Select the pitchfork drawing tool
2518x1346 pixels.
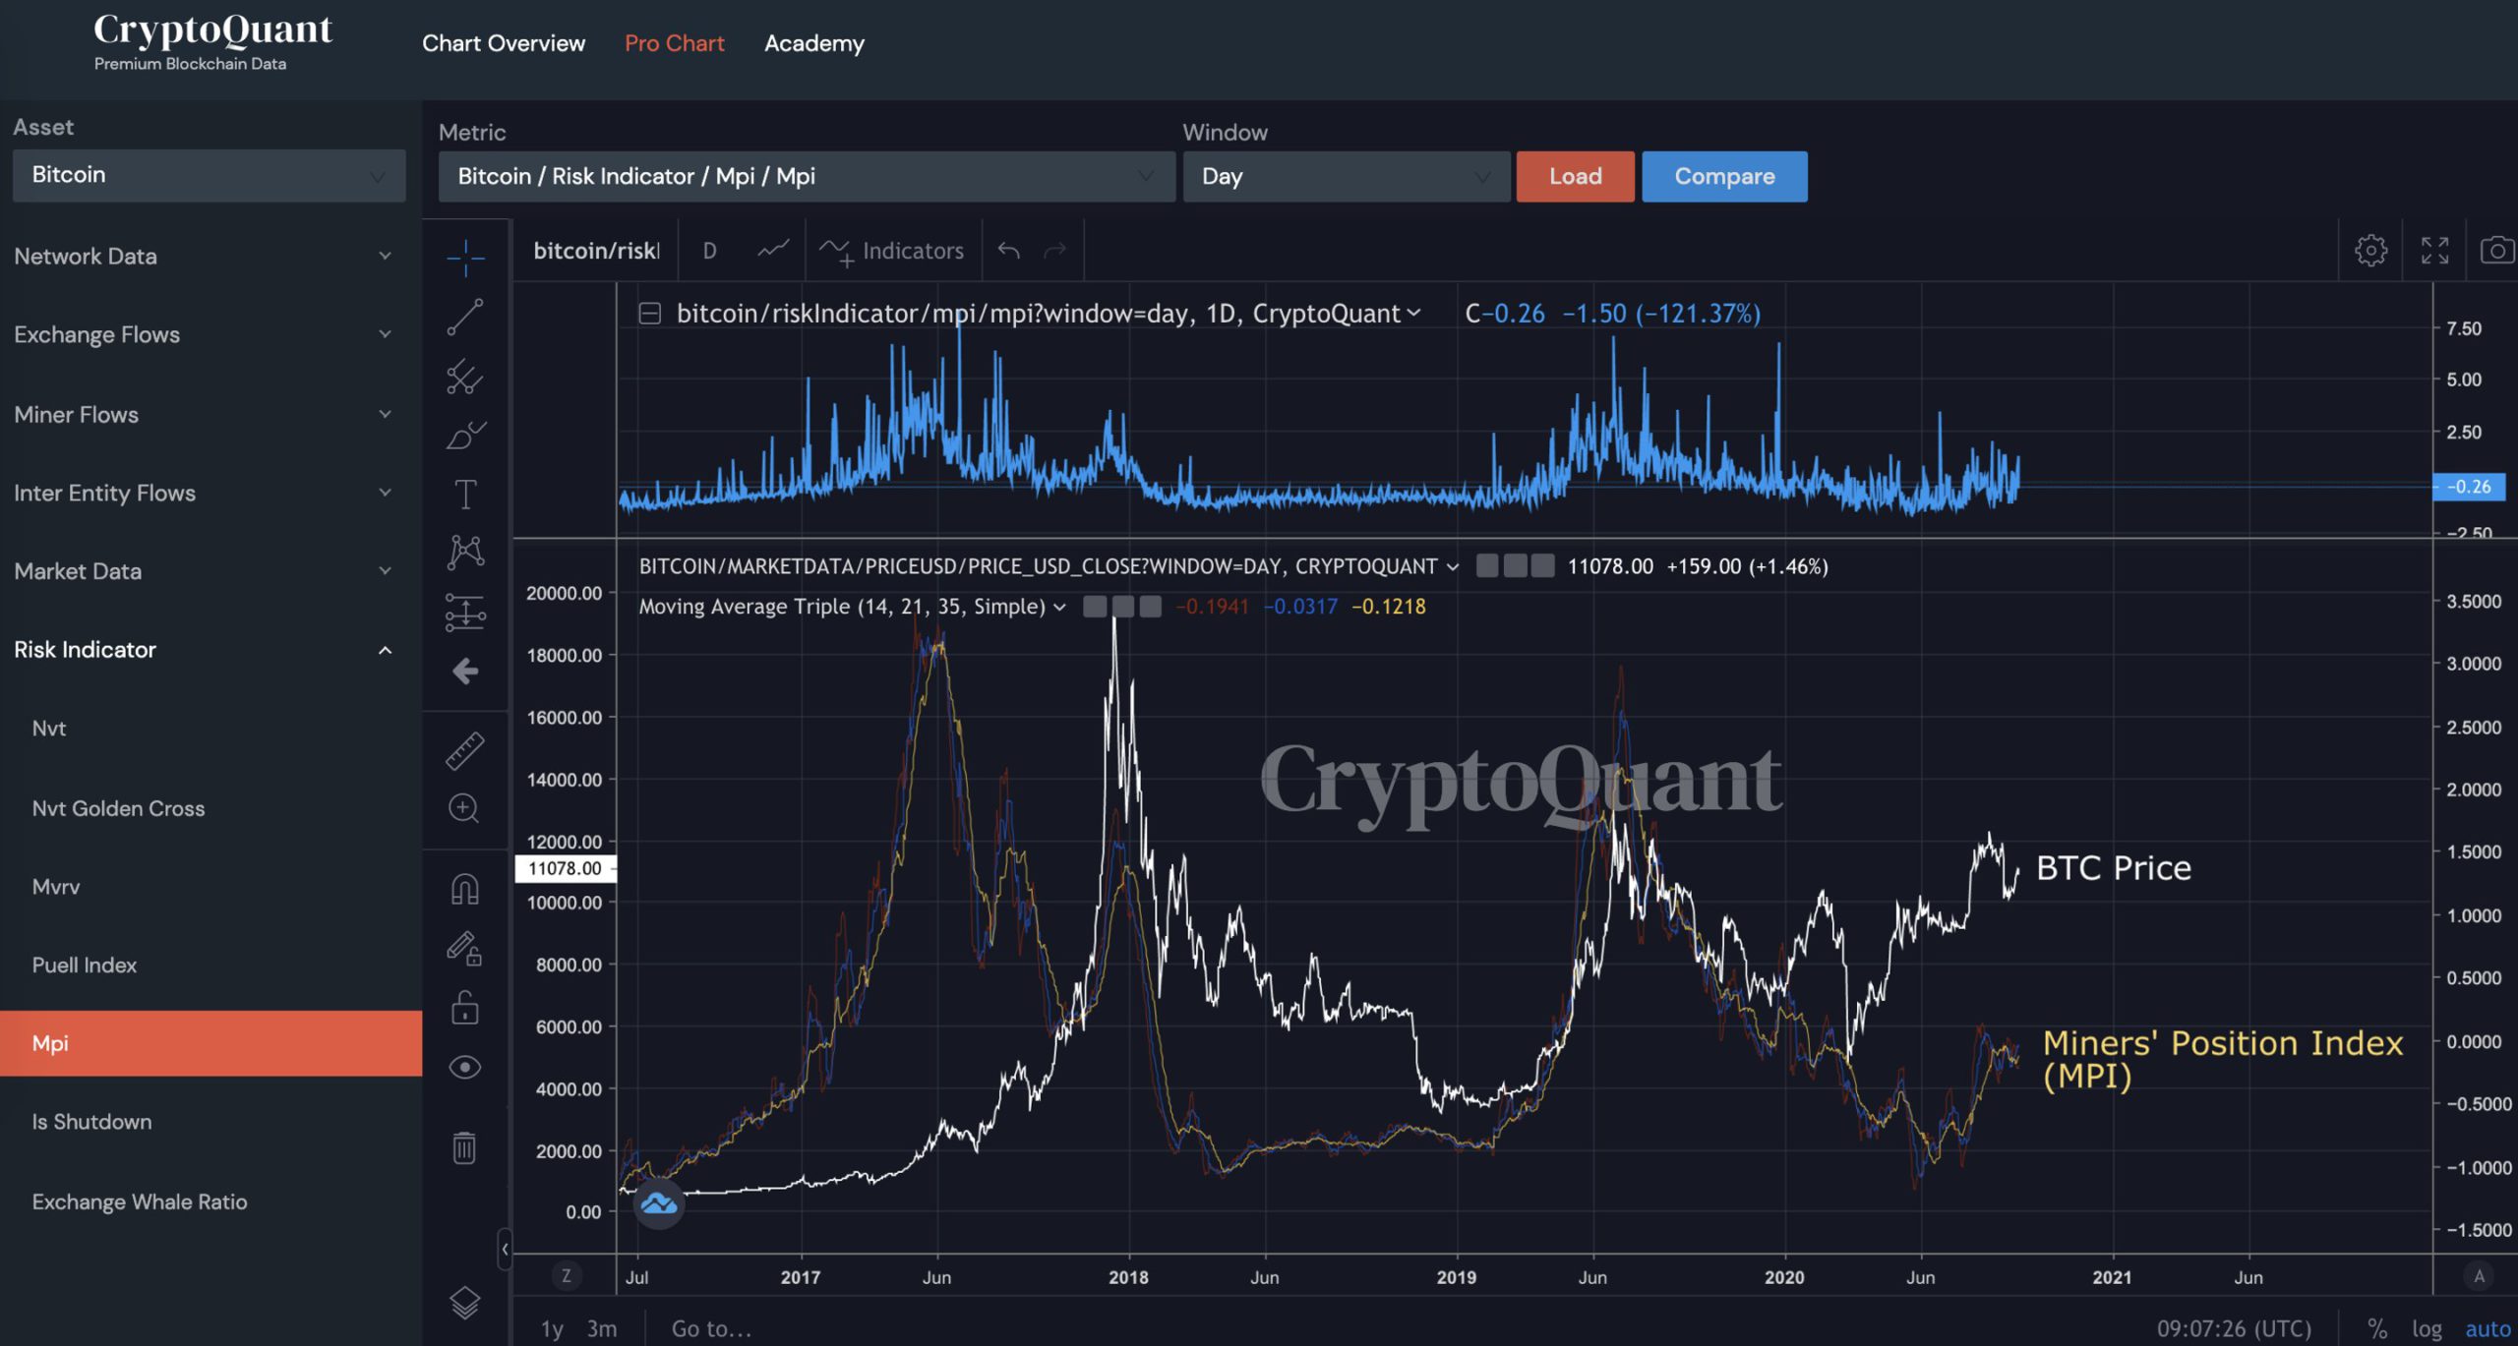(x=465, y=377)
